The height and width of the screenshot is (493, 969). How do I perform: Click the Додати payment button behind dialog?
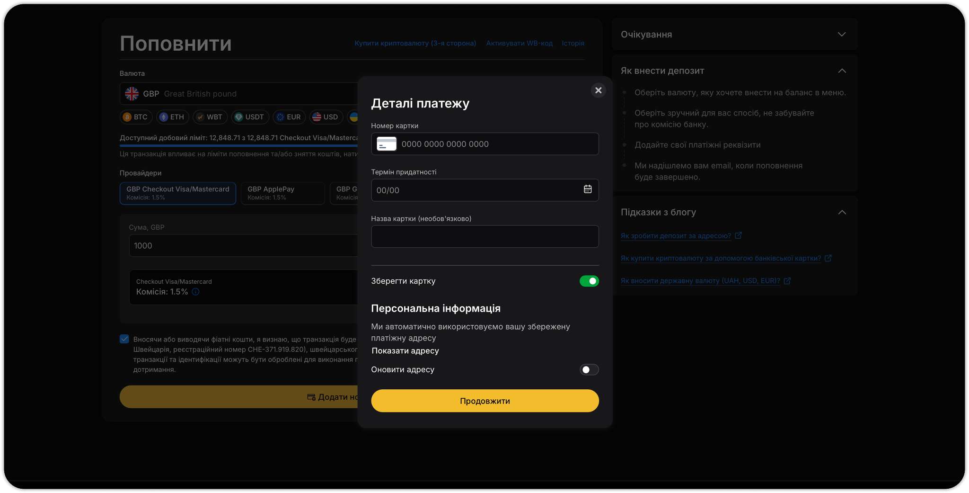coord(239,397)
